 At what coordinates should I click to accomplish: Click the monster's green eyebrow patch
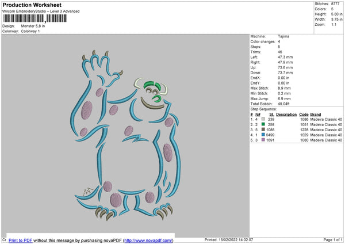point(150,87)
